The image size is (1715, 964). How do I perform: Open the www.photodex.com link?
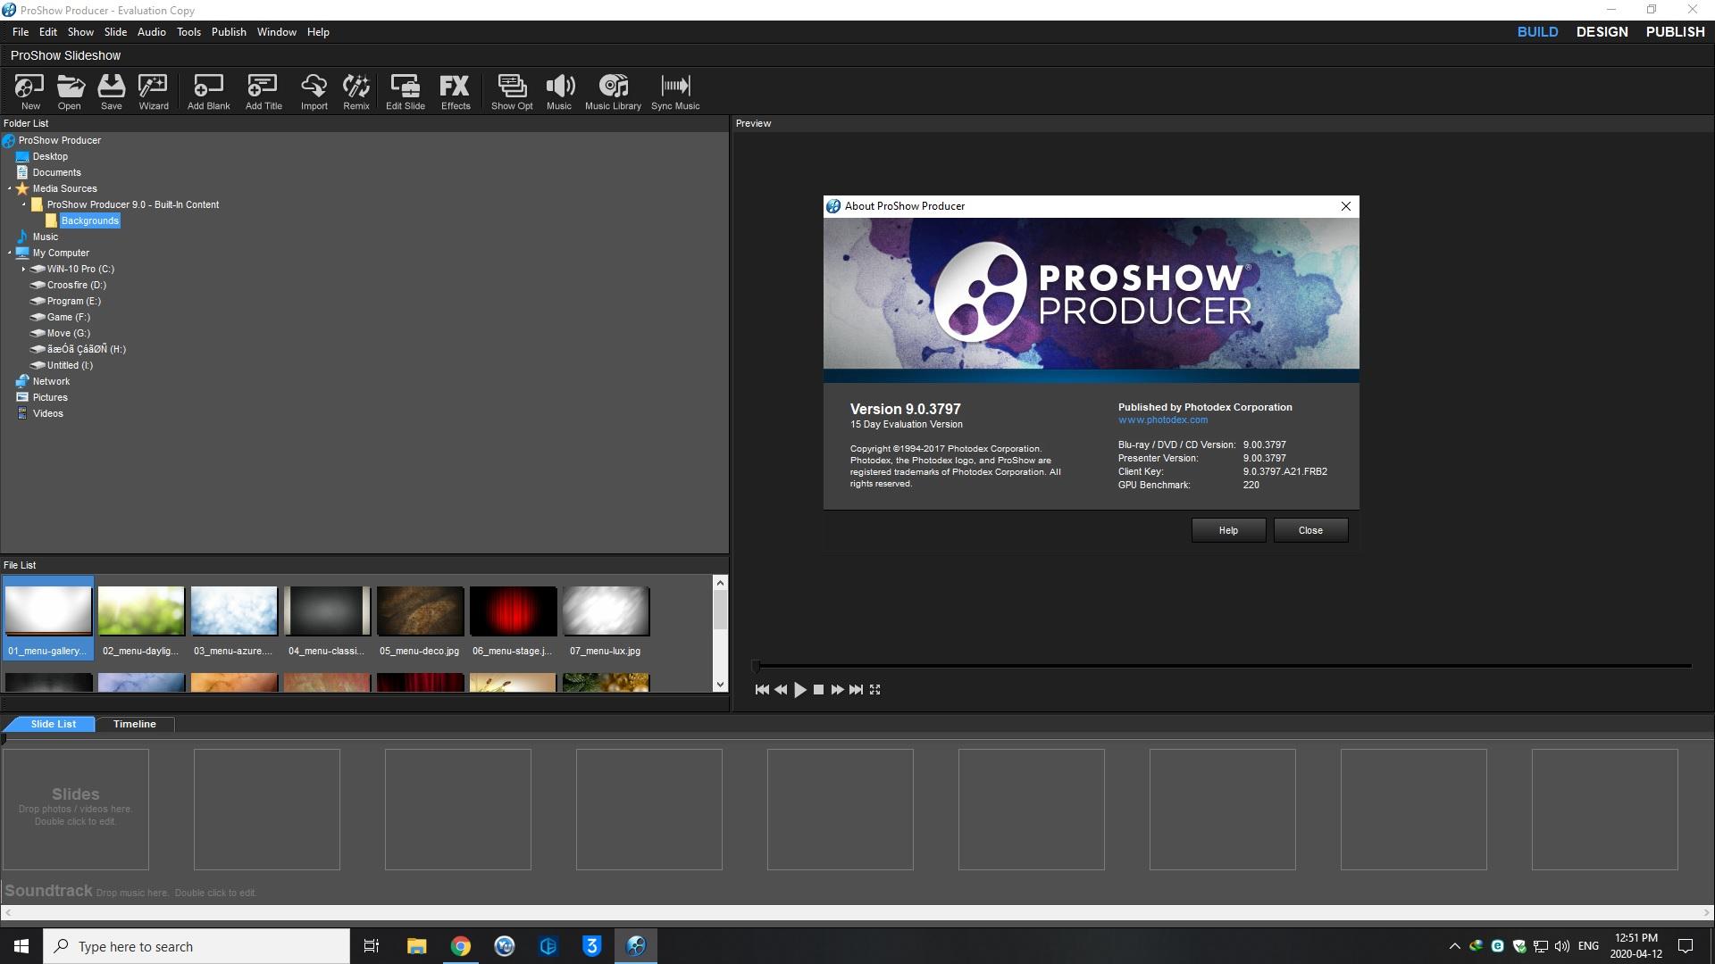1162,420
